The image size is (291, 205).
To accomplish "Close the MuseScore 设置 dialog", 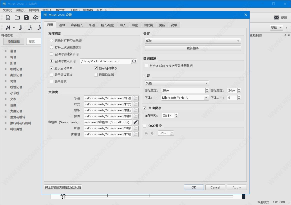I will pos(246,15).
